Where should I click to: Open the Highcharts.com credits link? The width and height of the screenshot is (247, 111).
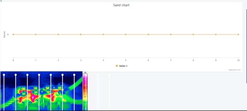click(234, 70)
